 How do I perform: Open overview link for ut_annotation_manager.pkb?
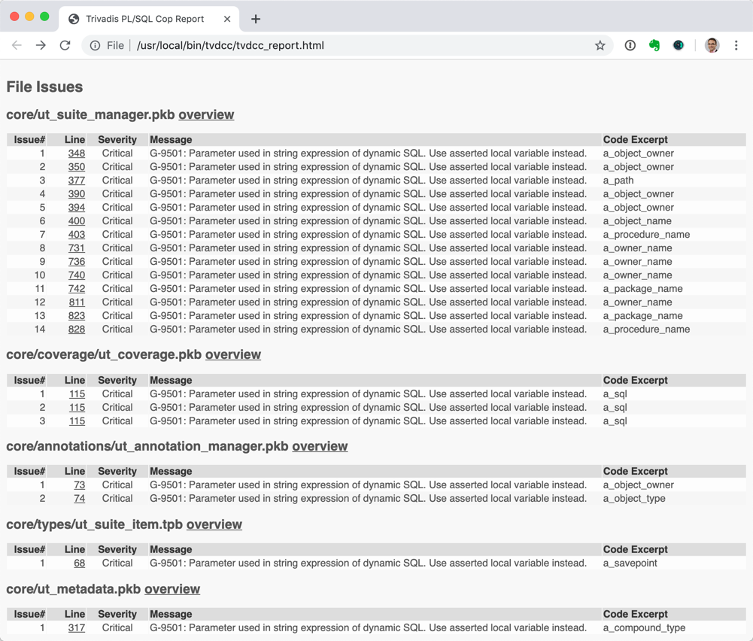click(x=320, y=446)
